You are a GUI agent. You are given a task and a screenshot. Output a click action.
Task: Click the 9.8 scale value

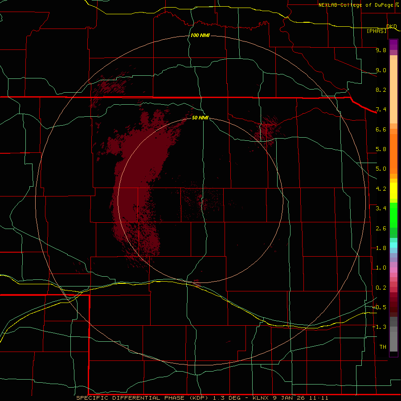click(381, 50)
